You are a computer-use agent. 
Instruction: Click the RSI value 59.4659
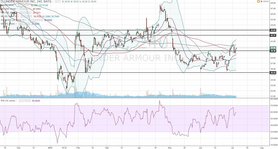click(x=36, y=101)
